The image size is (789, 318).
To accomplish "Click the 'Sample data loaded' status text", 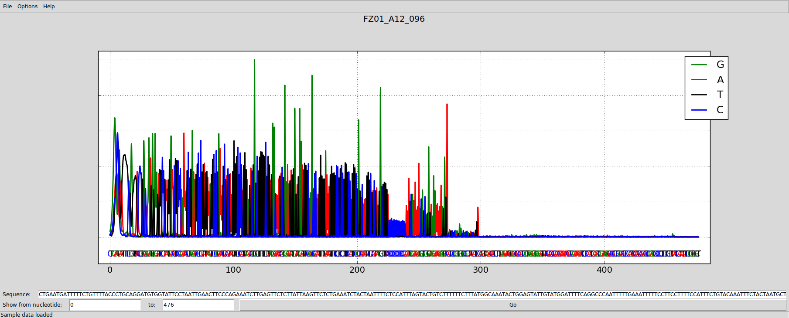I will 27,315.
